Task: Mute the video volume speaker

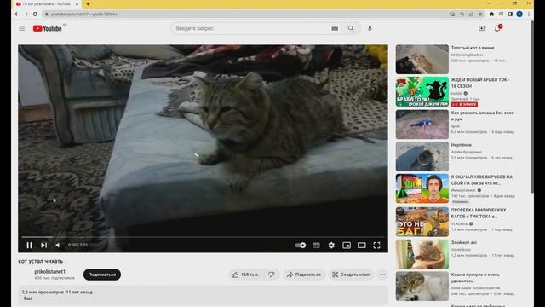Action: click(x=58, y=245)
